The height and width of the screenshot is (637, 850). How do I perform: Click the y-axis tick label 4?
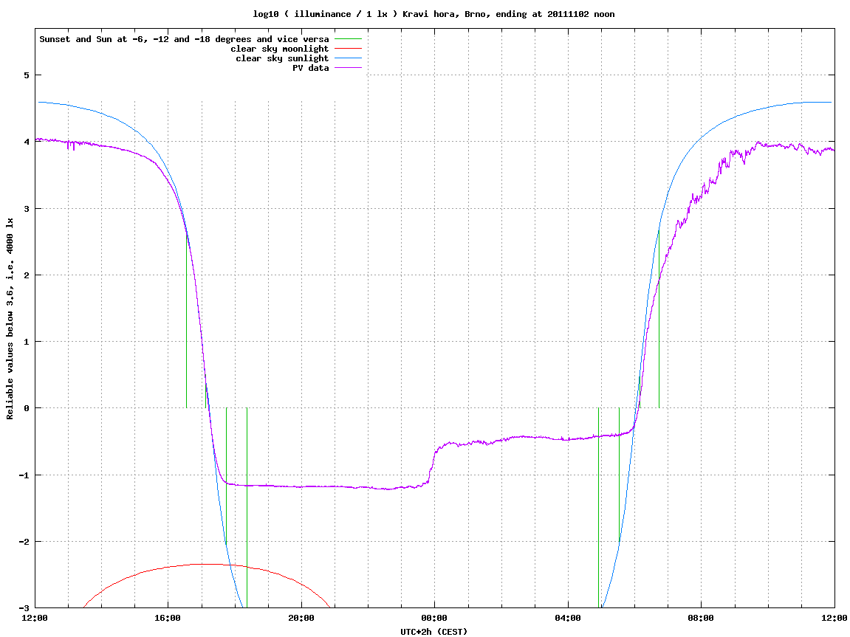26,142
